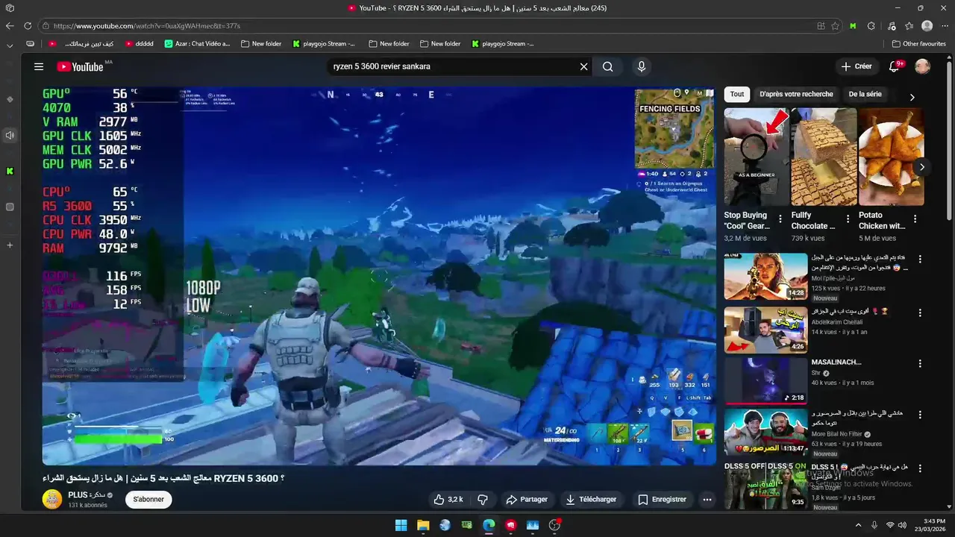Switch to Edge on the taskbar
The width and height of the screenshot is (955, 537).
[489, 525]
